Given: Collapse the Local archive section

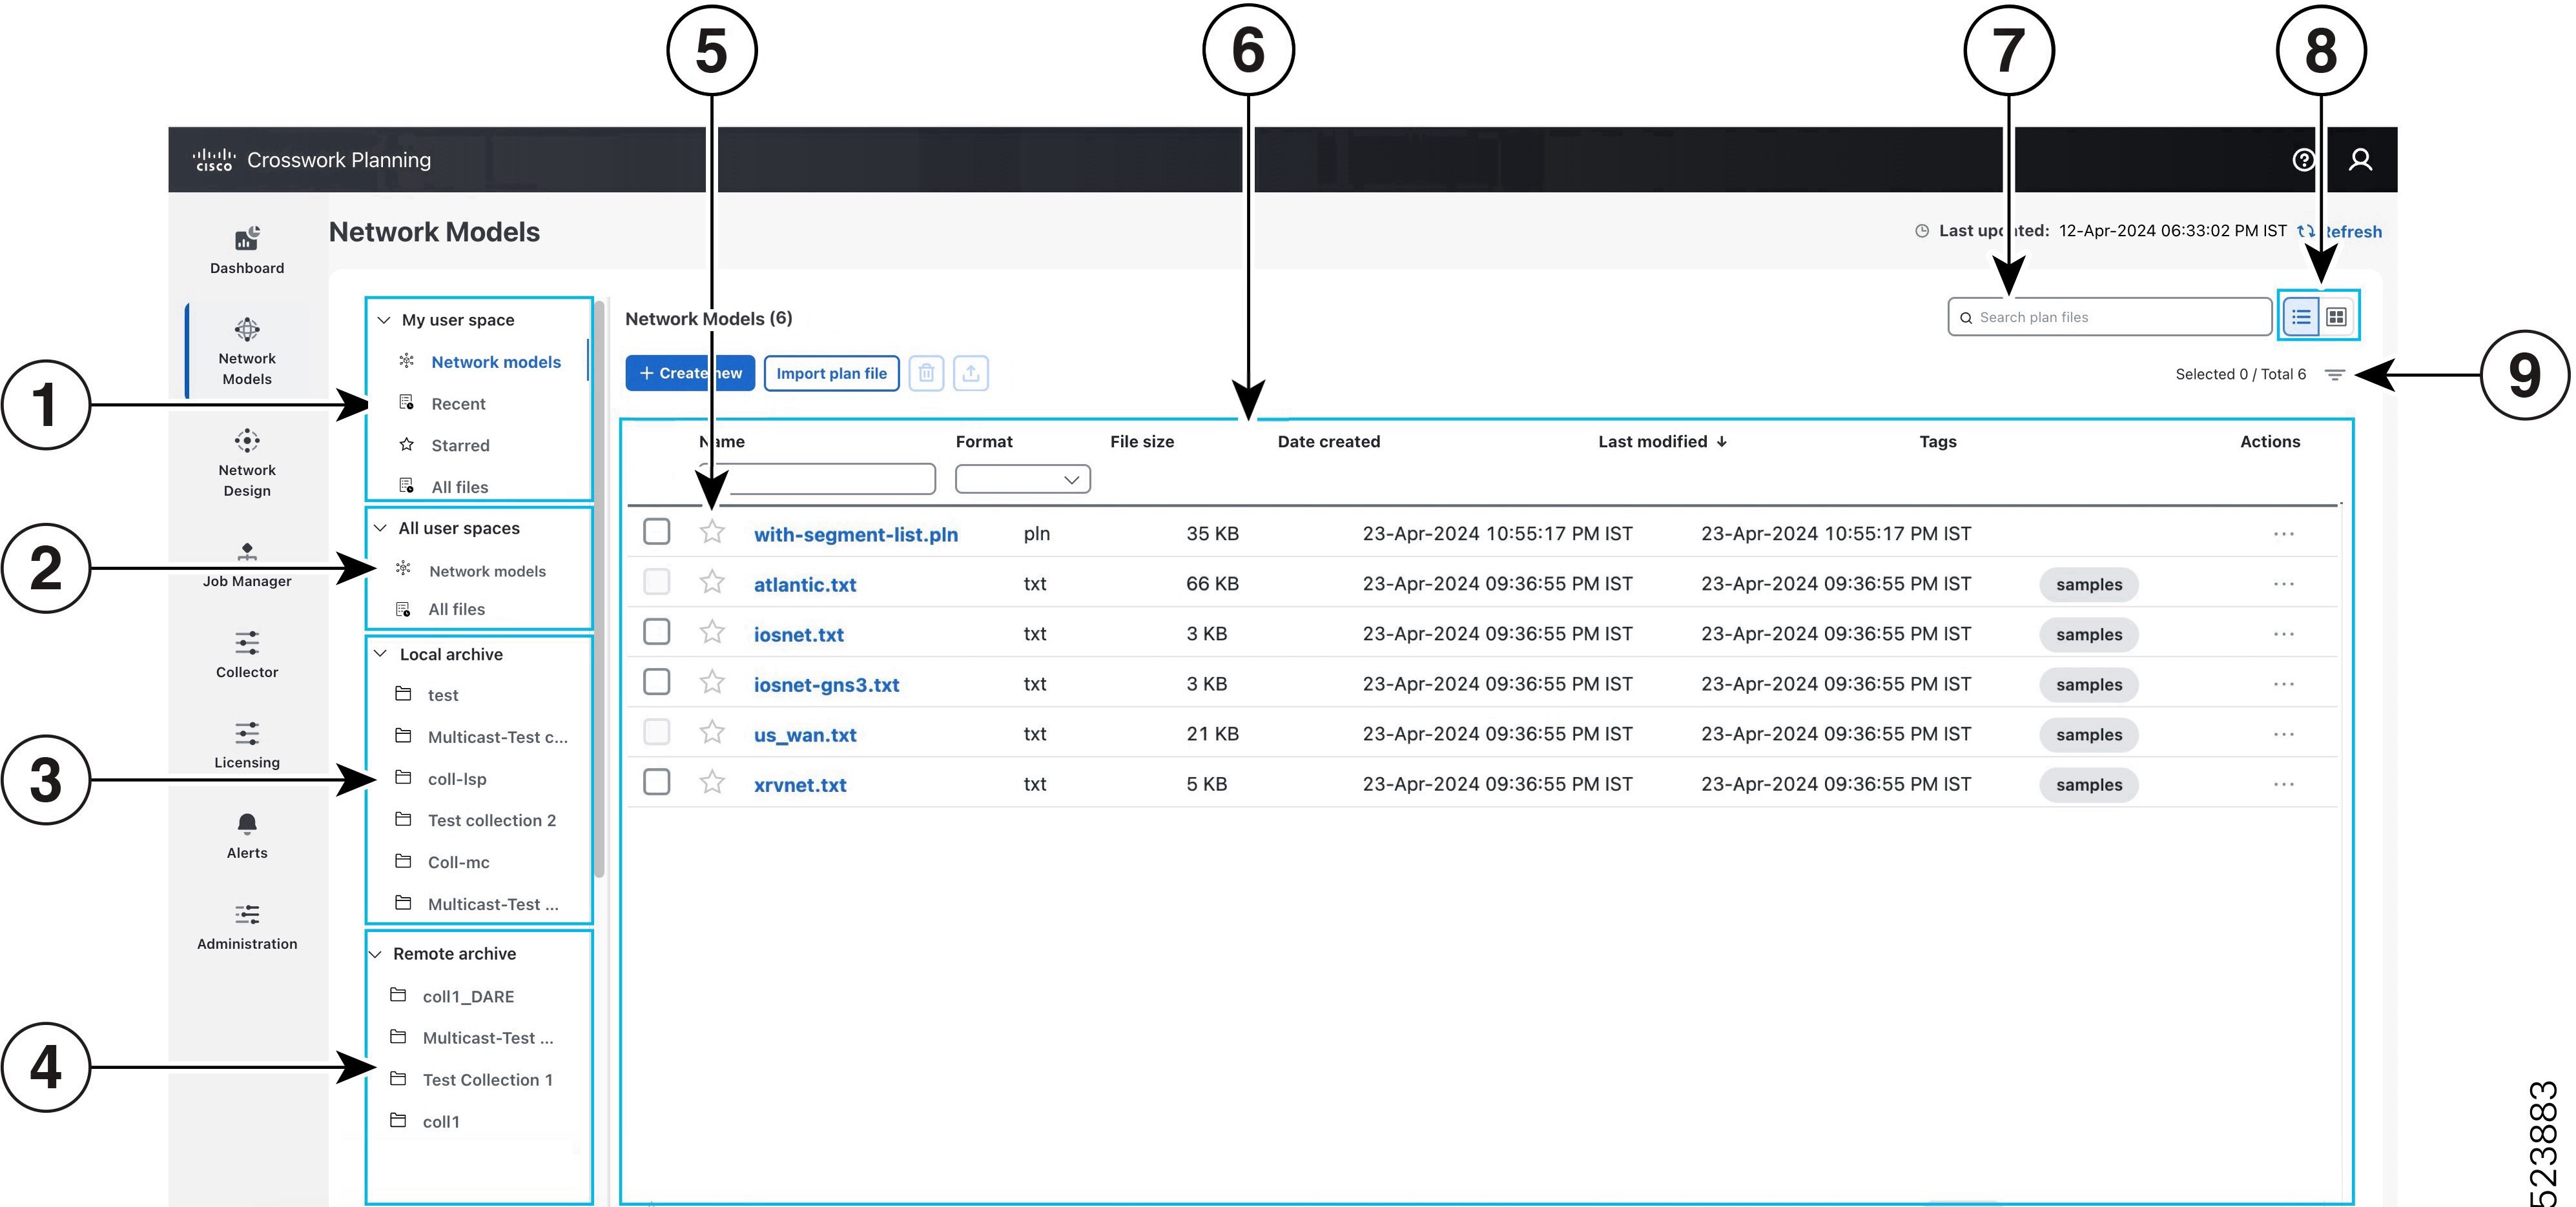Looking at the screenshot, I should pos(381,654).
